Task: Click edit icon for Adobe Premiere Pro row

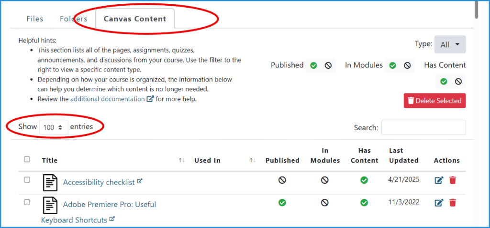Action: click(439, 203)
